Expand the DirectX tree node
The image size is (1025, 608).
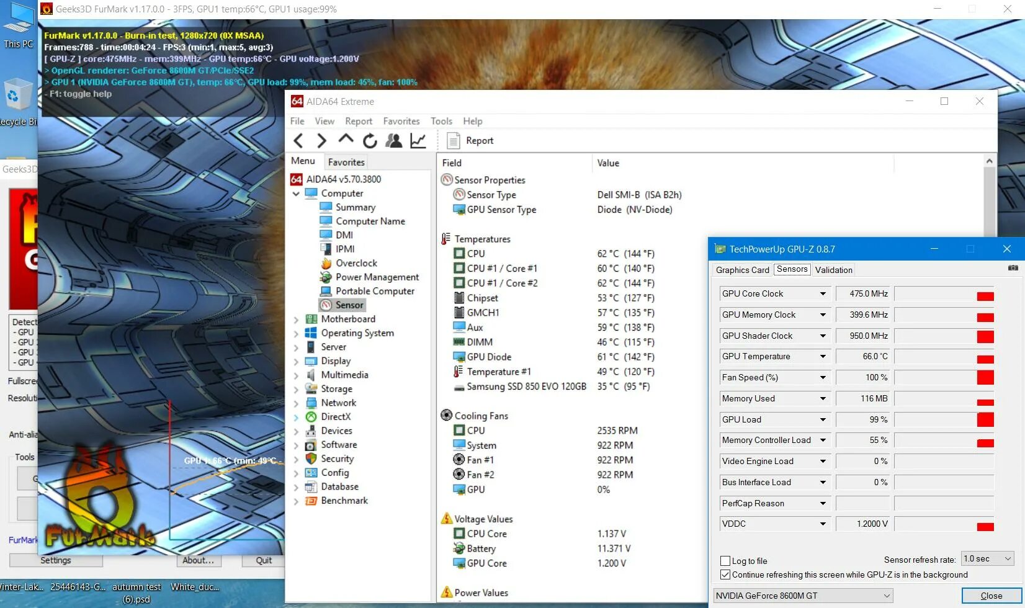[x=296, y=417]
